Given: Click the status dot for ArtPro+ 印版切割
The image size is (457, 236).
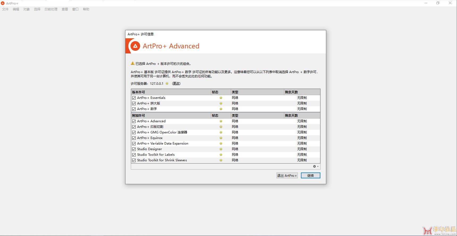Looking at the screenshot, I should click(221, 127).
